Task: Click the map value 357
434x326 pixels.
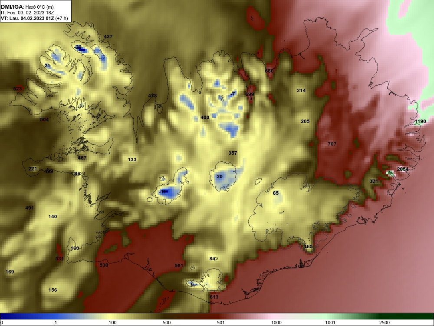Action: [x=233, y=153]
